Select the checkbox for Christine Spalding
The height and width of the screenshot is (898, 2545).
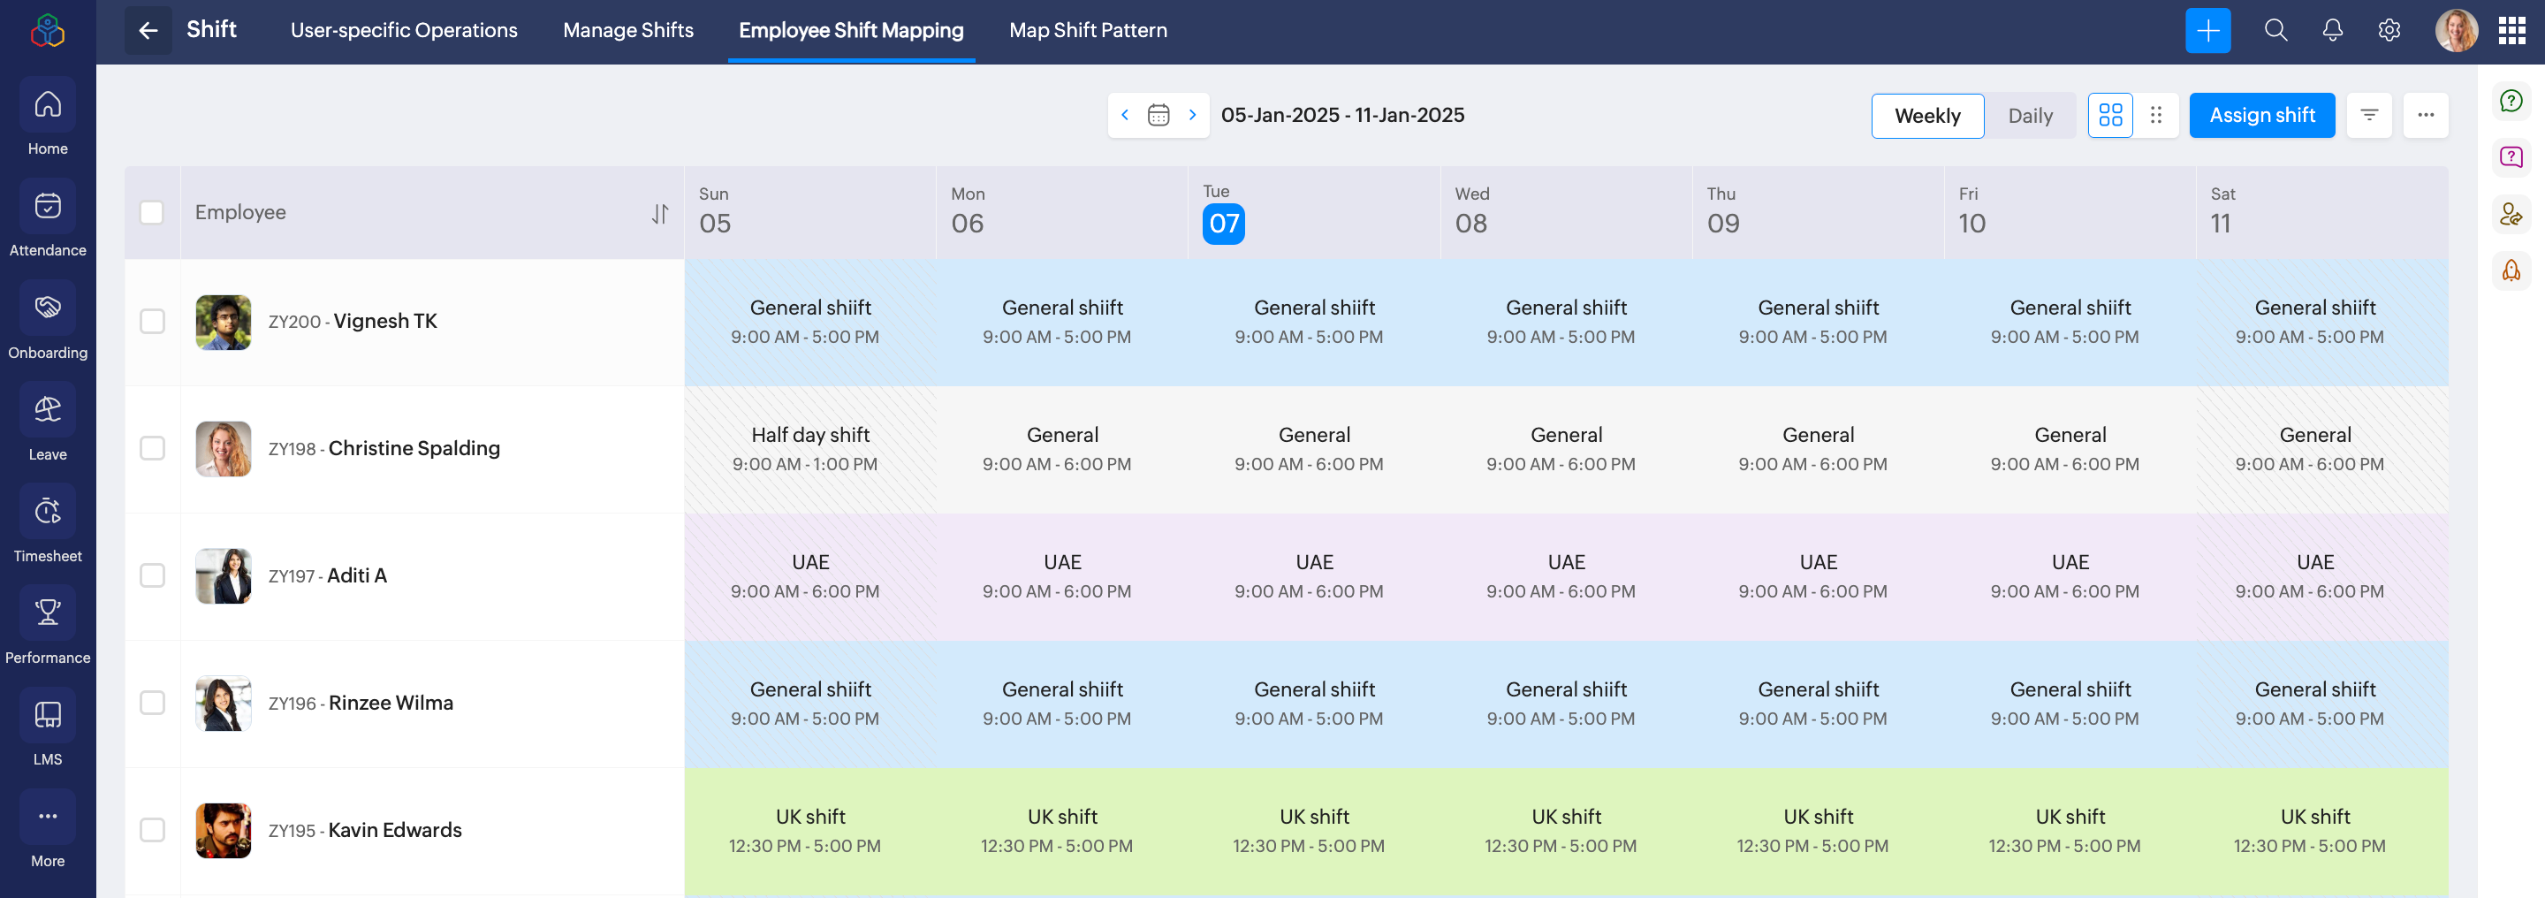(x=152, y=448)
